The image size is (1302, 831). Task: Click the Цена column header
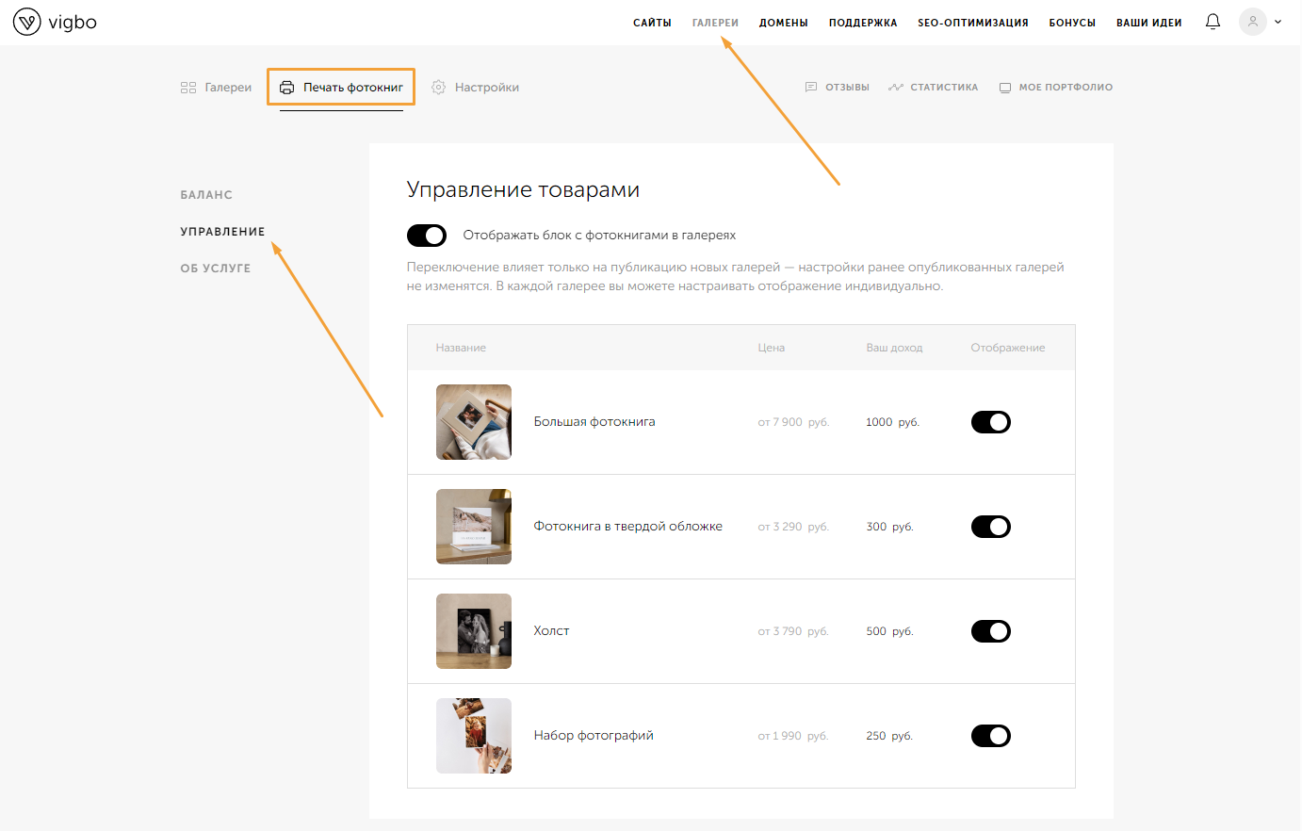[x=772, y=348]
